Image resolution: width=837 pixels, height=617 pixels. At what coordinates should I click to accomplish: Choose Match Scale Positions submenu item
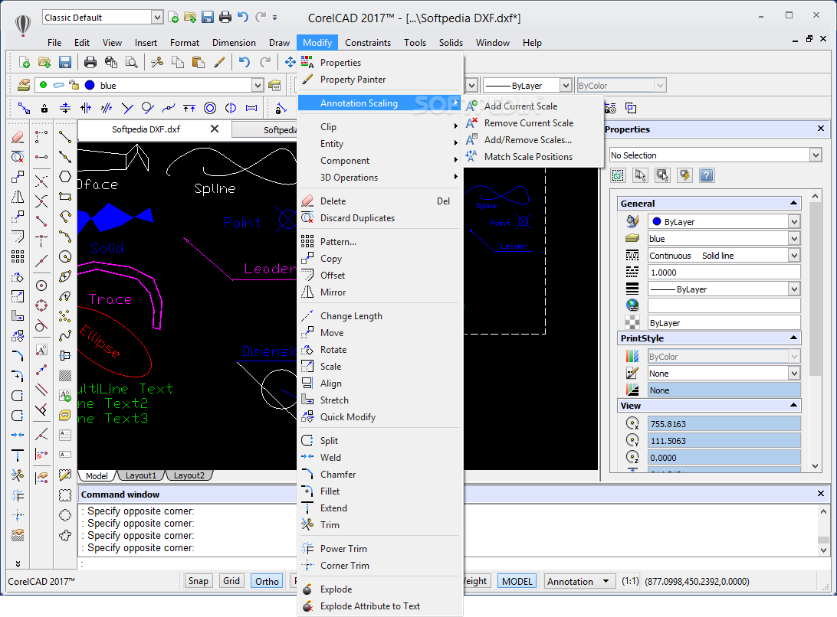[528, 157]
